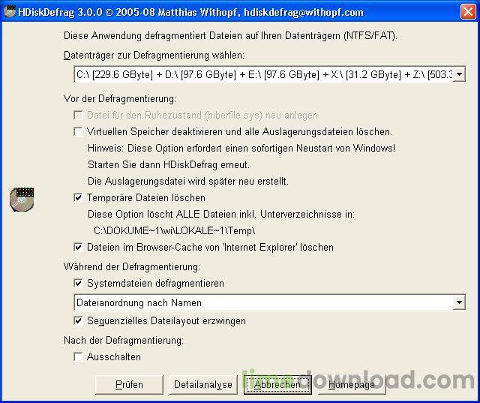Toggle 'Sequenzielles Dateilayout erzwingen' checkbox
The image size is (480, 403).
coord(78,320)
